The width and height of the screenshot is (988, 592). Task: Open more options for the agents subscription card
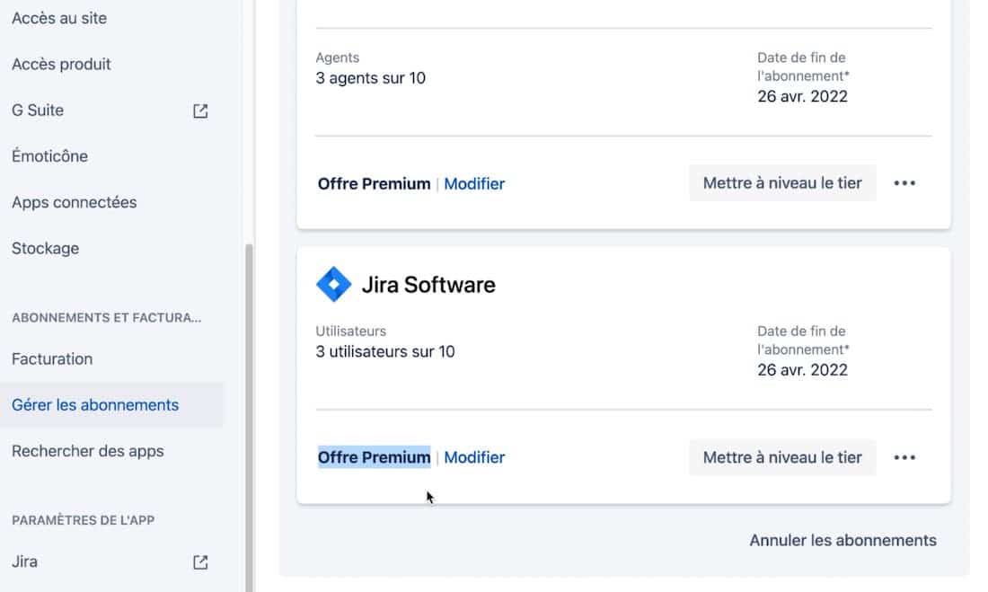tap(904, 183)
